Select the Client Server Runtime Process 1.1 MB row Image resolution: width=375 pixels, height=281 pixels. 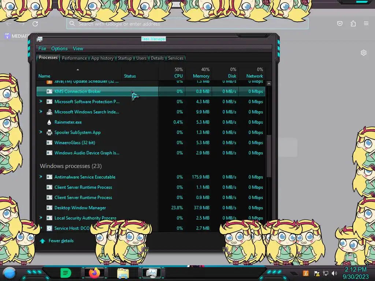(151, 187)
